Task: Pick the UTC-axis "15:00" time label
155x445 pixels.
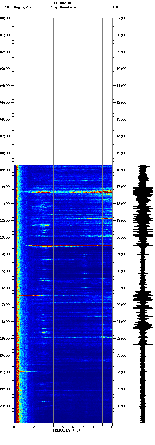Action: coord(121,153)
